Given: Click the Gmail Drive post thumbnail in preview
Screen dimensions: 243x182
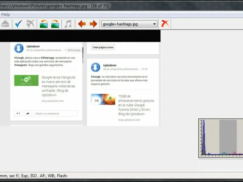Looking at the screenshot, I should [103, 99].
